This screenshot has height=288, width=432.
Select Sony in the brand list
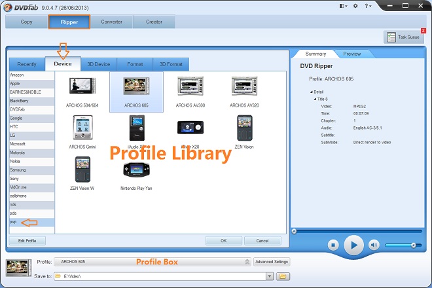click(x=31, y=179)
